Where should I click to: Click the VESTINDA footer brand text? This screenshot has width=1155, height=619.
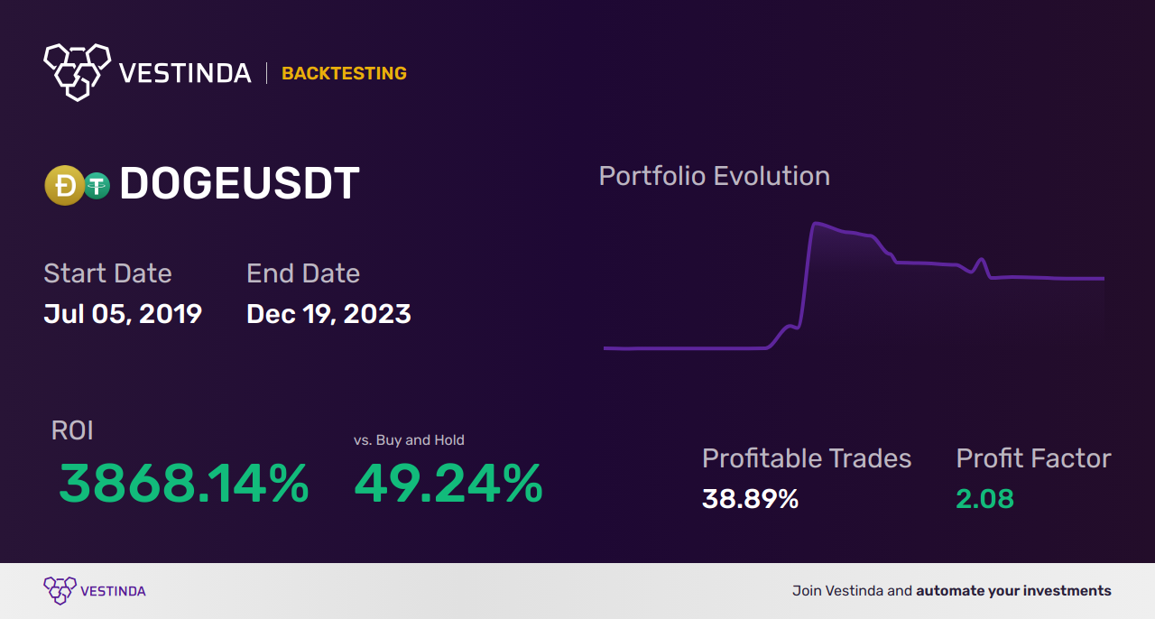point(113,591)
